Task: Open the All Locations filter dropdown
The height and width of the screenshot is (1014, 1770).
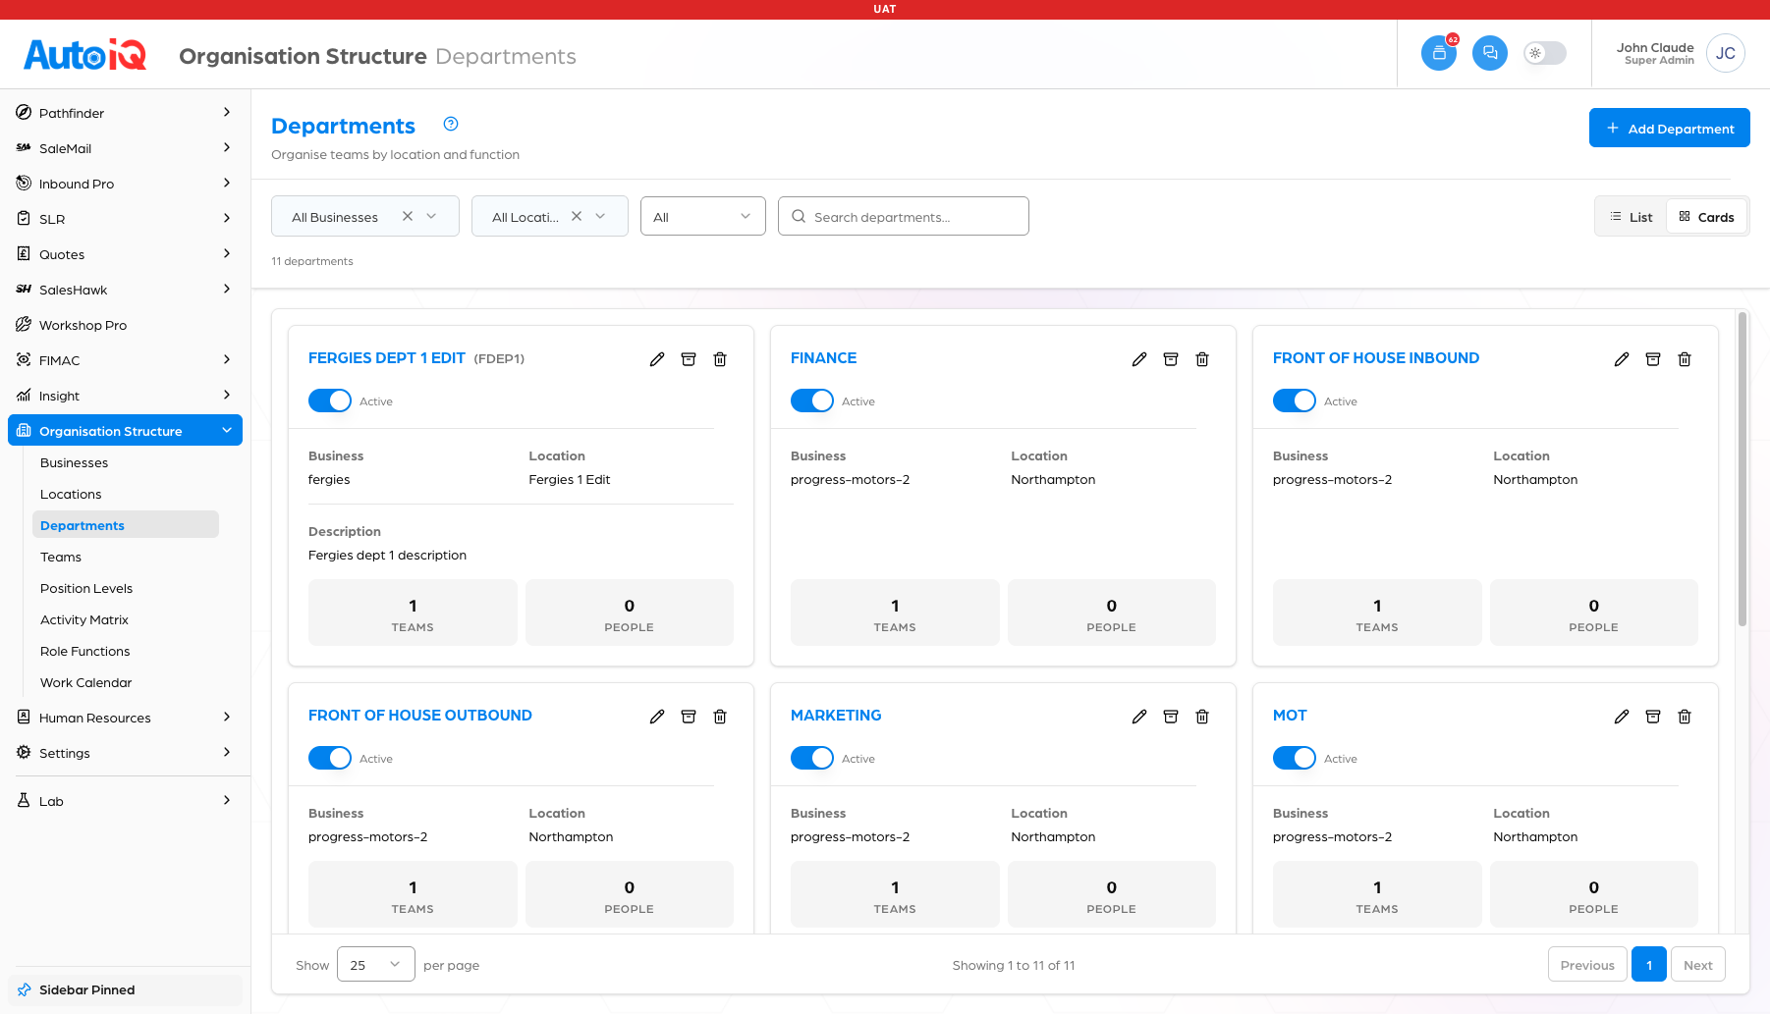Action: 550,216
